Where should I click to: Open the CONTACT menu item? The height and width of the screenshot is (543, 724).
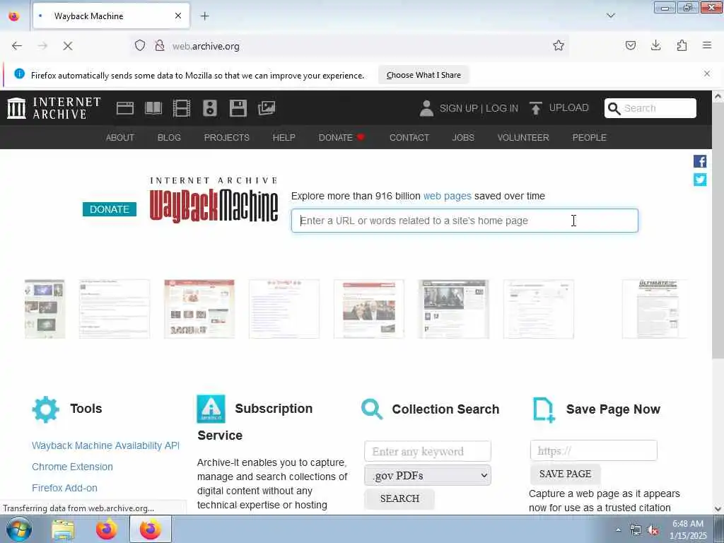409,138
